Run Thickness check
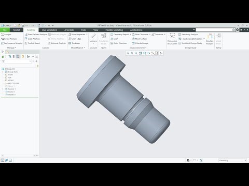The width and height of the screenshot is (249, 186). point(74,43)
